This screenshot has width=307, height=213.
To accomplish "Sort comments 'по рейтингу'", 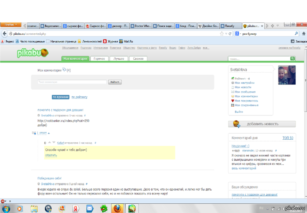I will 79,97.
